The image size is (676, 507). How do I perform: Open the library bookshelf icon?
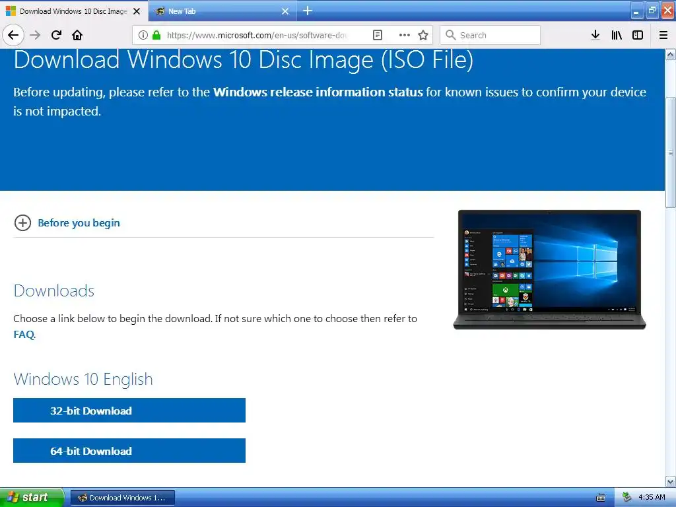pyautogui.click(x=617, y=35)
